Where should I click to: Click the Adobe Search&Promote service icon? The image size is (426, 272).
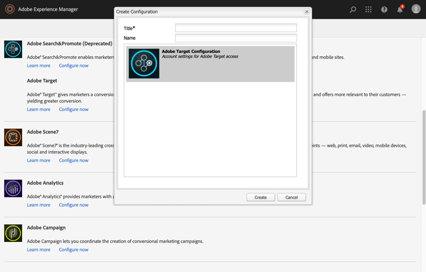13,49
